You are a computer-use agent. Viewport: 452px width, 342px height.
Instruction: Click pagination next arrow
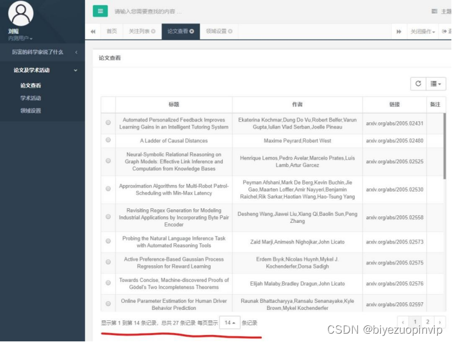pyautogui.click(x=440, y=322)
